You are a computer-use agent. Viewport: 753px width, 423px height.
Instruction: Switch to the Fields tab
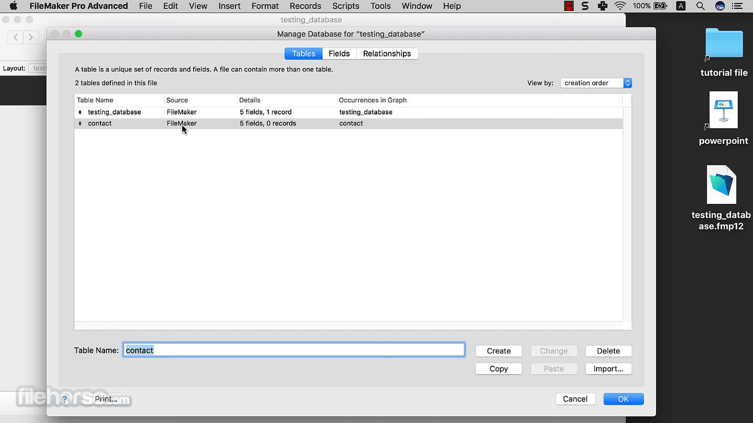339,54
